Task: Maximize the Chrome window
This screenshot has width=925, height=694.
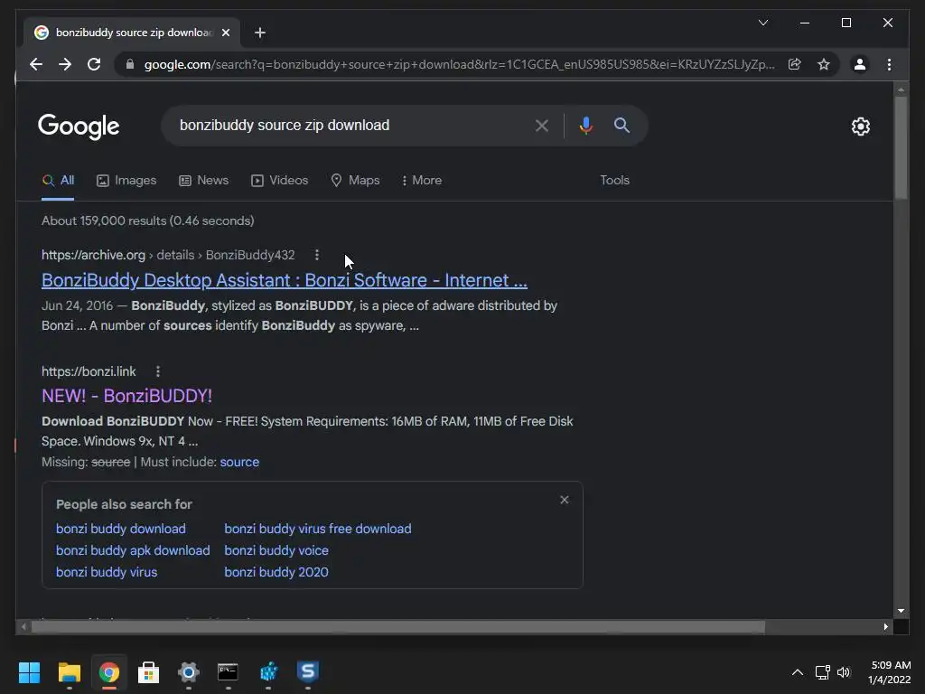Action: click(846, 23)
